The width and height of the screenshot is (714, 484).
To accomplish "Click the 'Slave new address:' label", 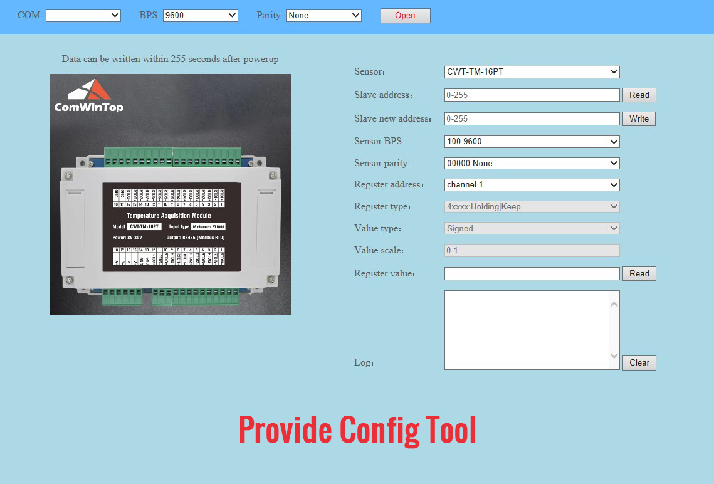I will coord(393,119).
